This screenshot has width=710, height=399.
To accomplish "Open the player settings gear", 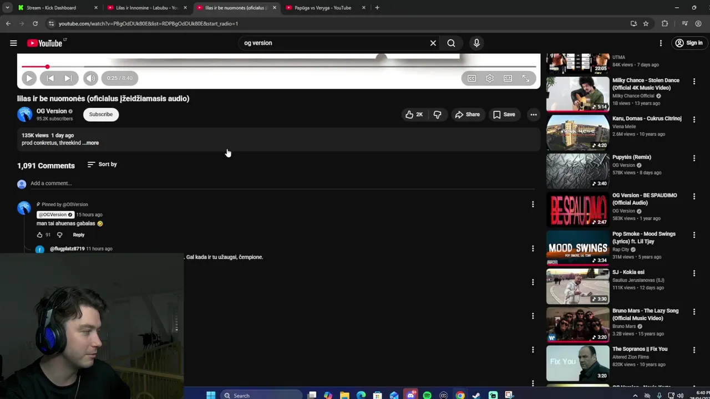I will (x=490, y=78).
